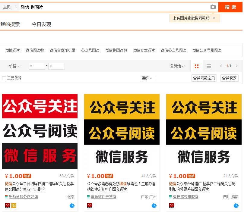Viewport: 244px width, 216px height.
Task: Click the 险 insurance badge icon
Action: (x=14, y=205)
